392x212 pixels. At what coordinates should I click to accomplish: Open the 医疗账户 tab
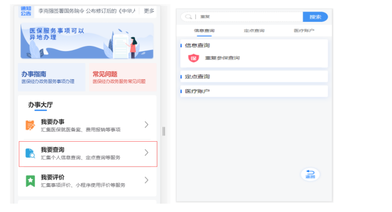304,31
